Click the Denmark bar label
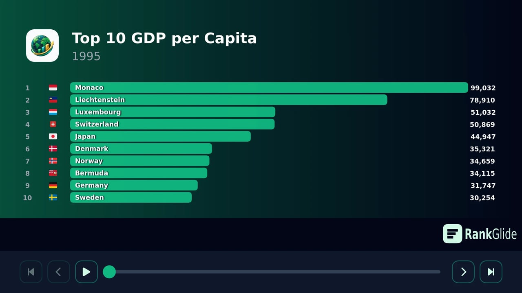522x293 pixels. pos(92,149)
